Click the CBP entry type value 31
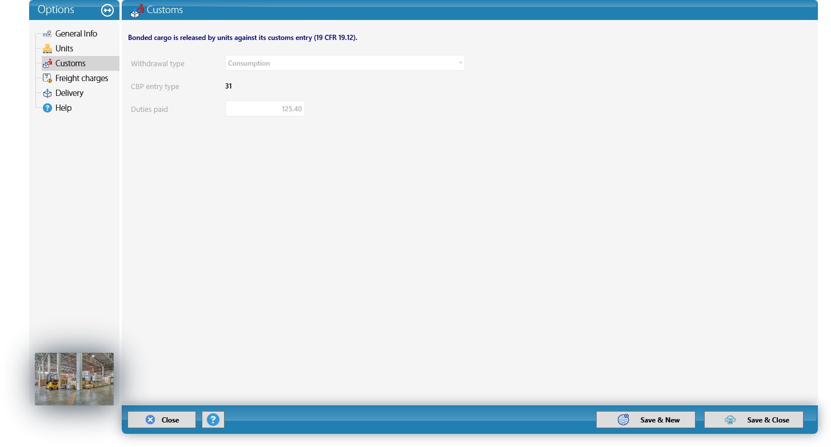Screen dimensions: 831x447 229,86
